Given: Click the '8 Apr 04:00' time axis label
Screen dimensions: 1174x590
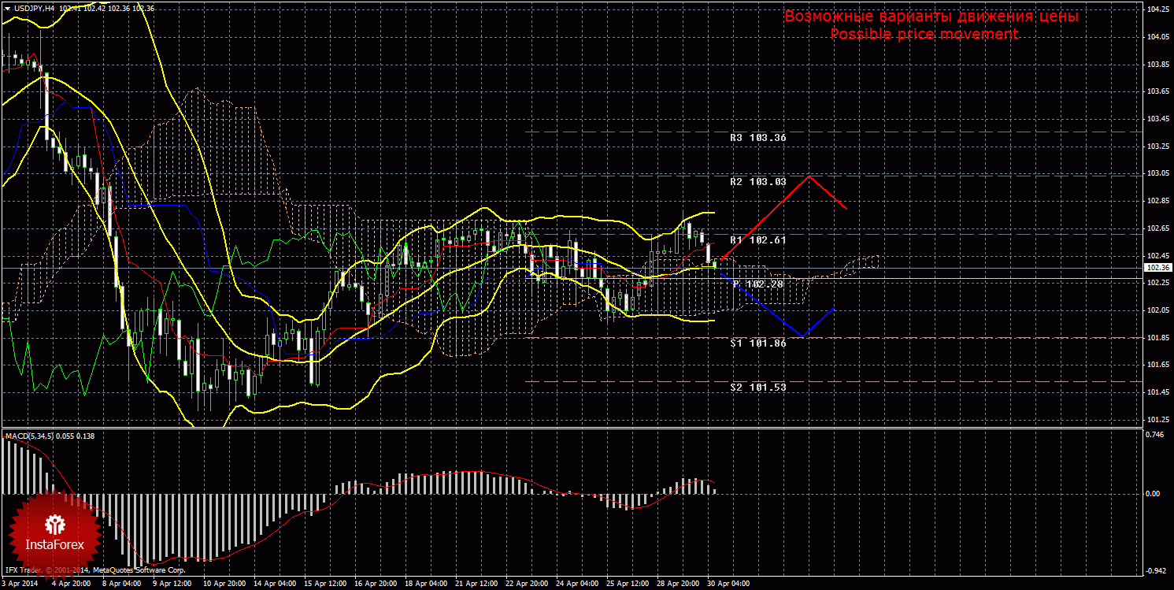Looking at the screenshot, I should [122, 584].
